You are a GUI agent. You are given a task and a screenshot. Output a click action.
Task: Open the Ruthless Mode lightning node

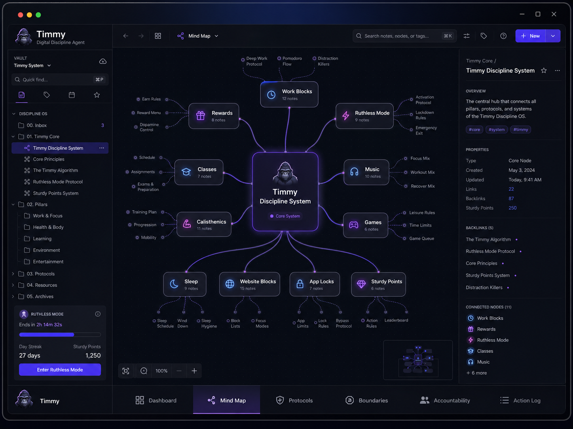point(364,116)
